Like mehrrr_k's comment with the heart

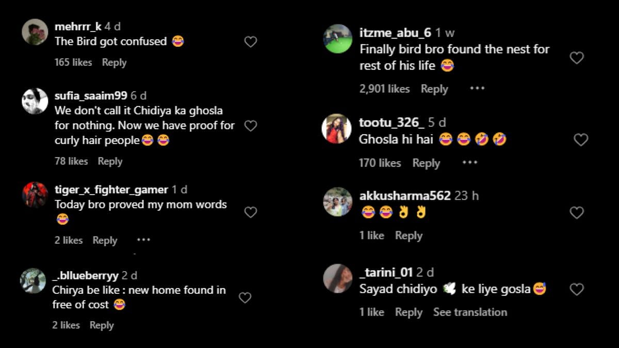pos(251,42)
